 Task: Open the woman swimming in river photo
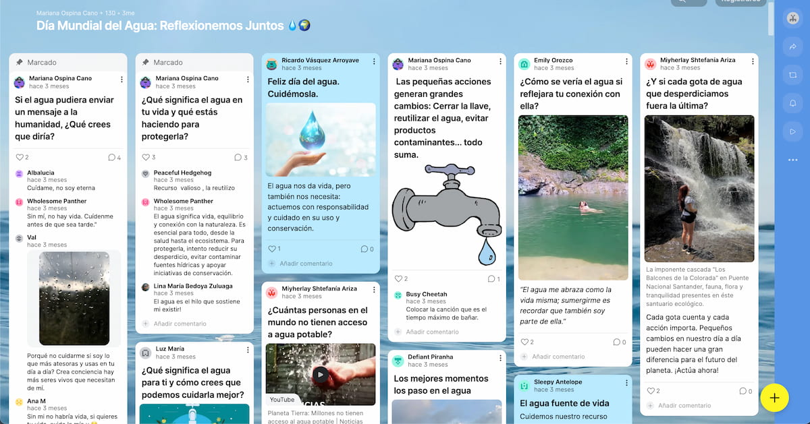tap(573, 198)
